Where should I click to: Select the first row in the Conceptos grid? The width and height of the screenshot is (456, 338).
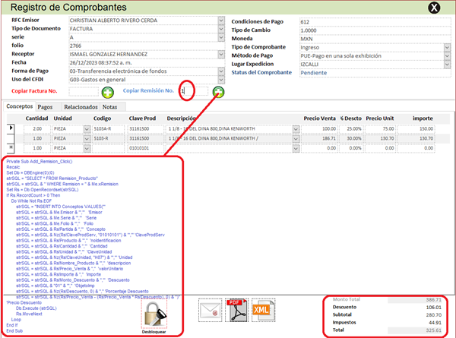pyautogui.click(x=11, y=129)
